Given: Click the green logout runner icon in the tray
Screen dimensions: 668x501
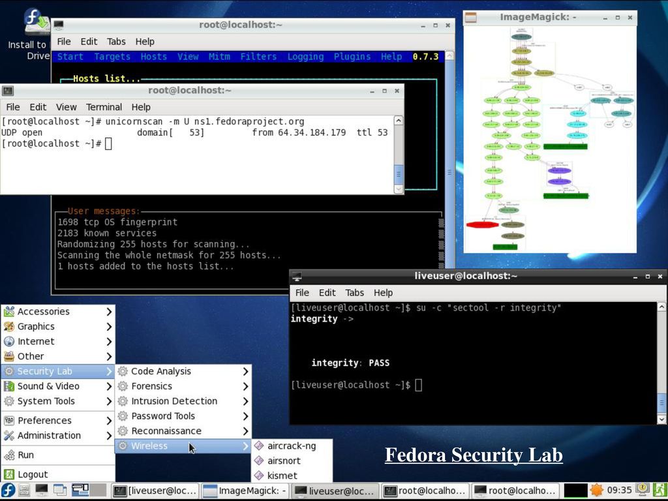Looking at the screenshot, I should coord(660,490).
